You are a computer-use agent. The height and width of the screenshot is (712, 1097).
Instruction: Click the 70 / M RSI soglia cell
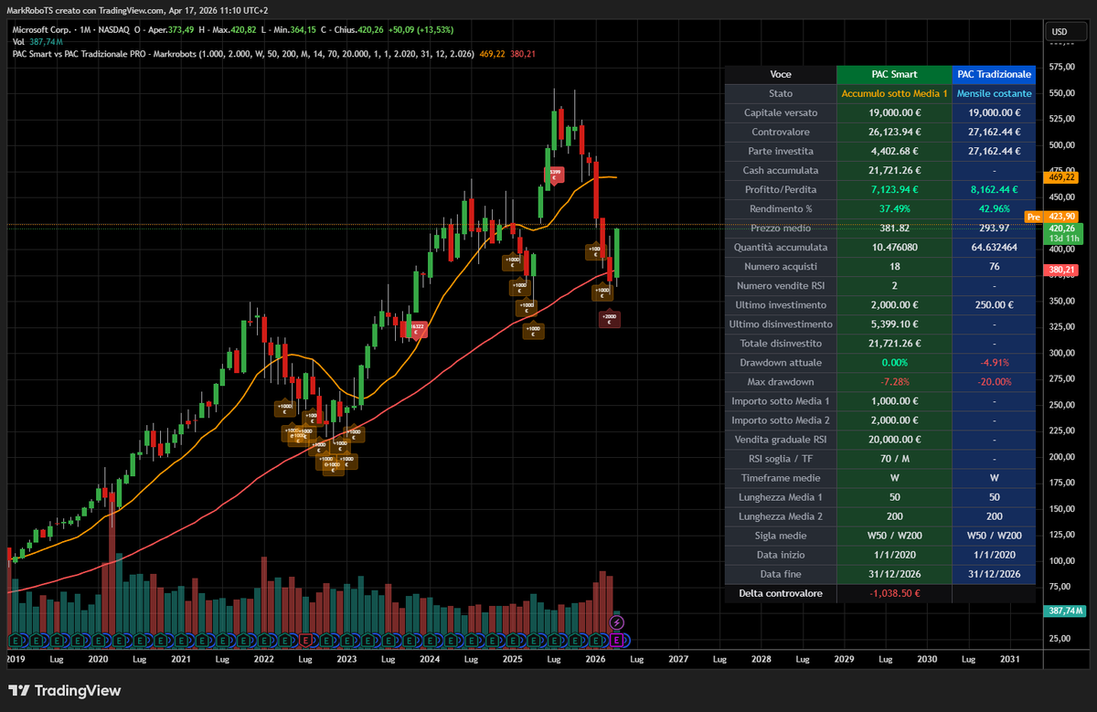894,458
